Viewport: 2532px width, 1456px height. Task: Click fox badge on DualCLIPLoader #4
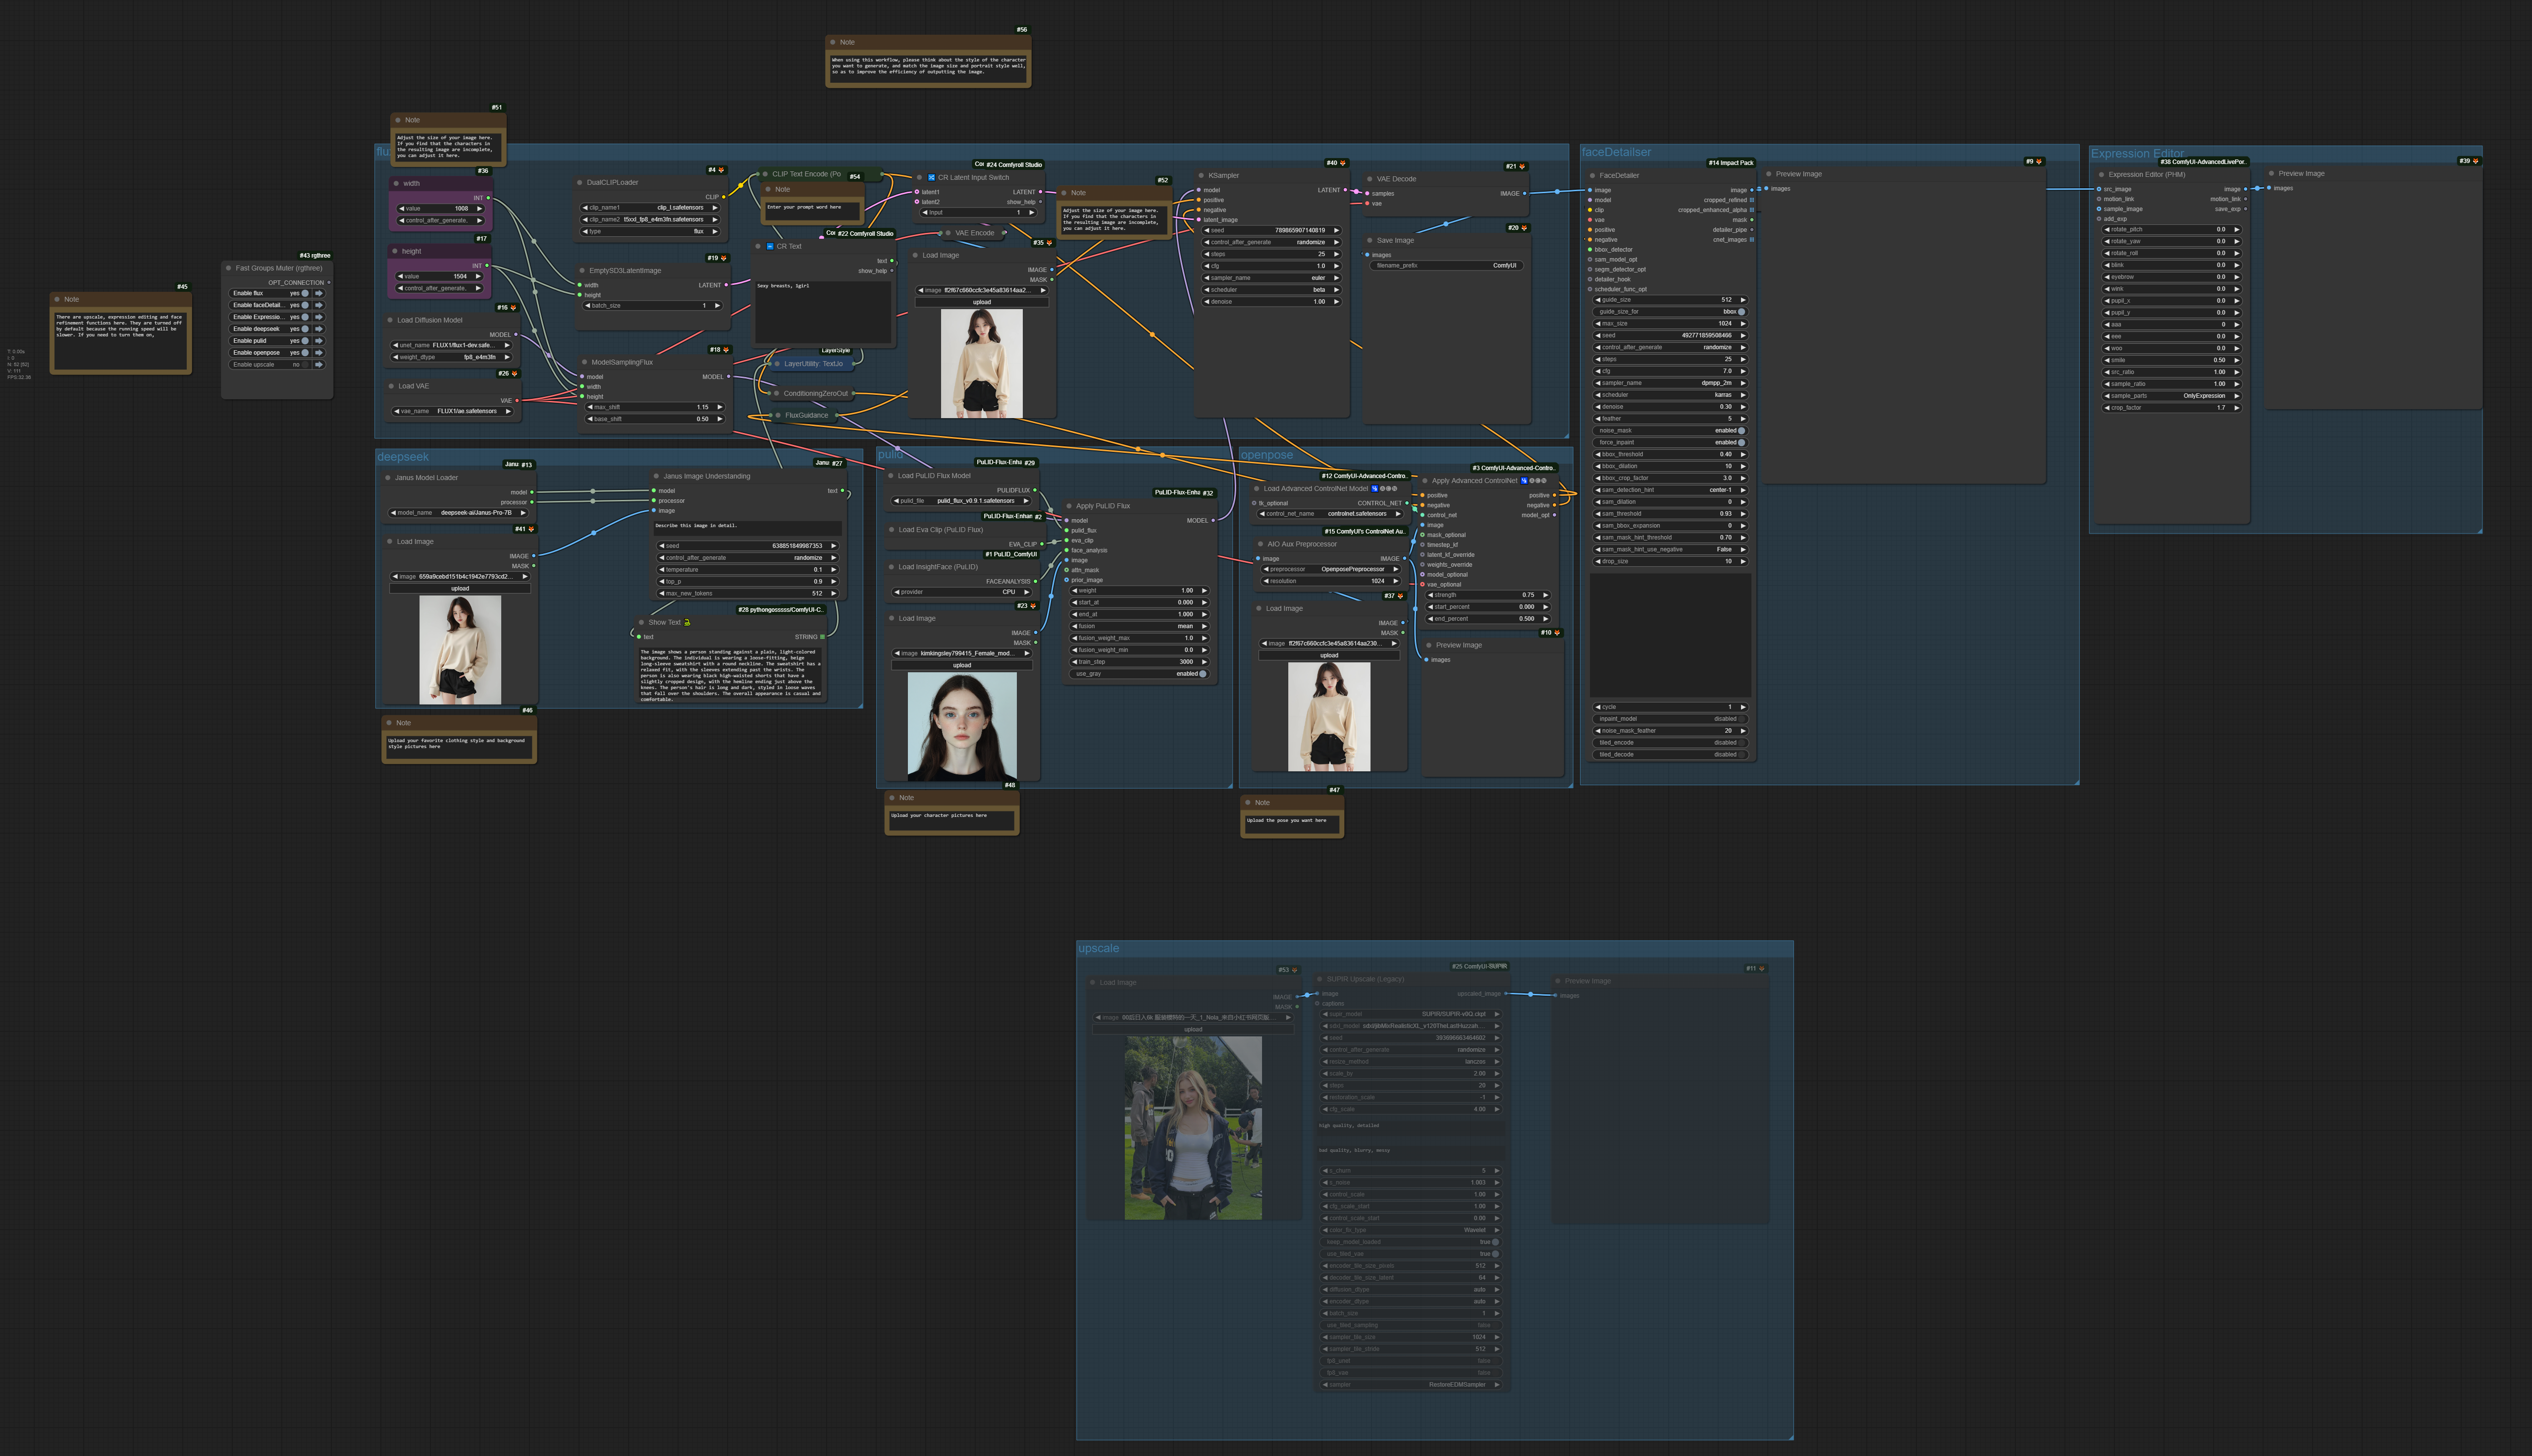pyautogui.click(x=721, y=170)
